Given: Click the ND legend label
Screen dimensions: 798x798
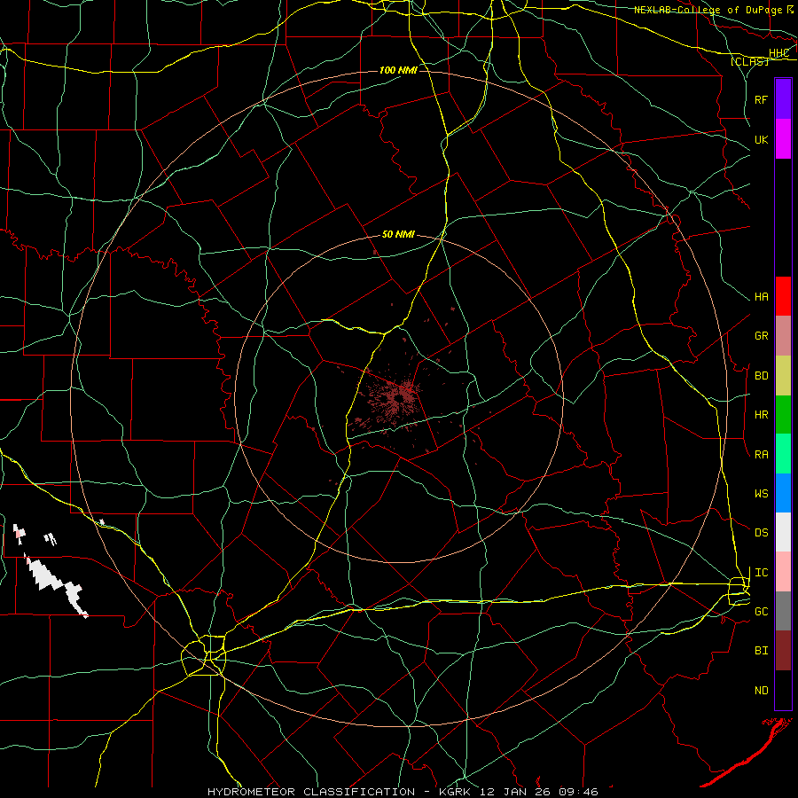Looking at the screenshot, I should (761, 691).
